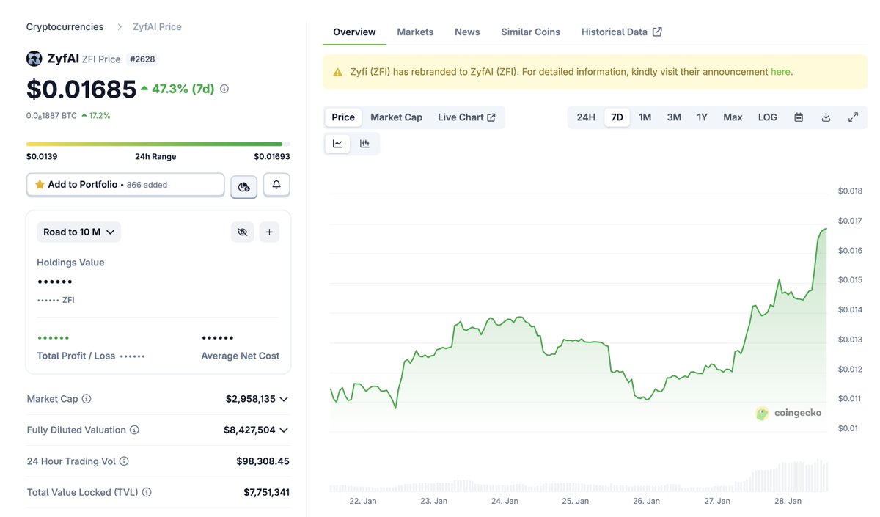880x517 pixels.
Task: Select the candlestick chart view icon
Action: [x=364, y=144]
